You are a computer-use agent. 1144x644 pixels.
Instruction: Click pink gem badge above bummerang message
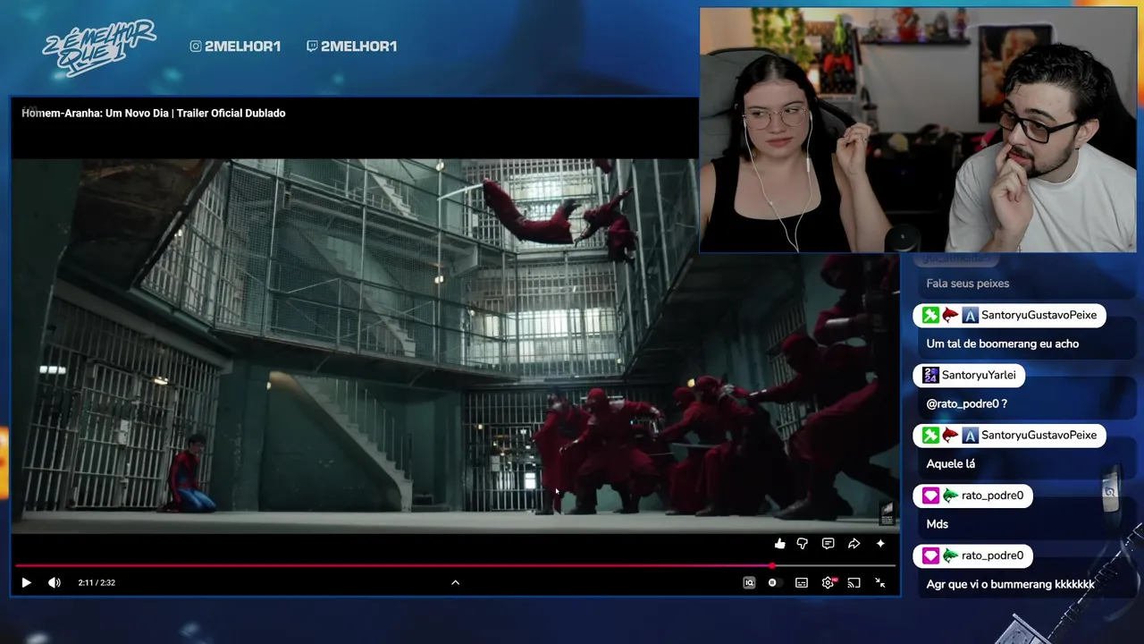(930, 555)
